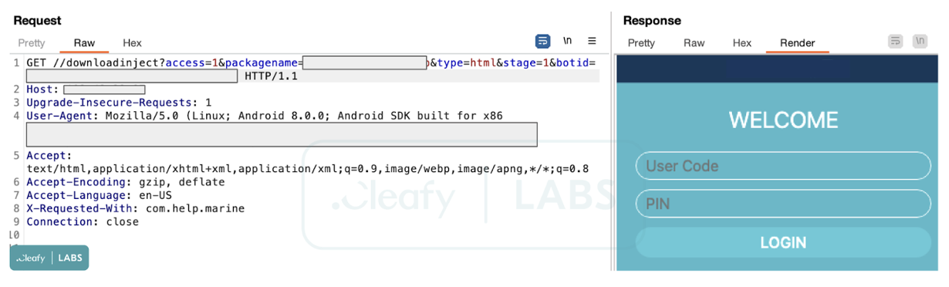
Task: Click X-Requested-With: com.help.marine header
Action: pos(135,208)
